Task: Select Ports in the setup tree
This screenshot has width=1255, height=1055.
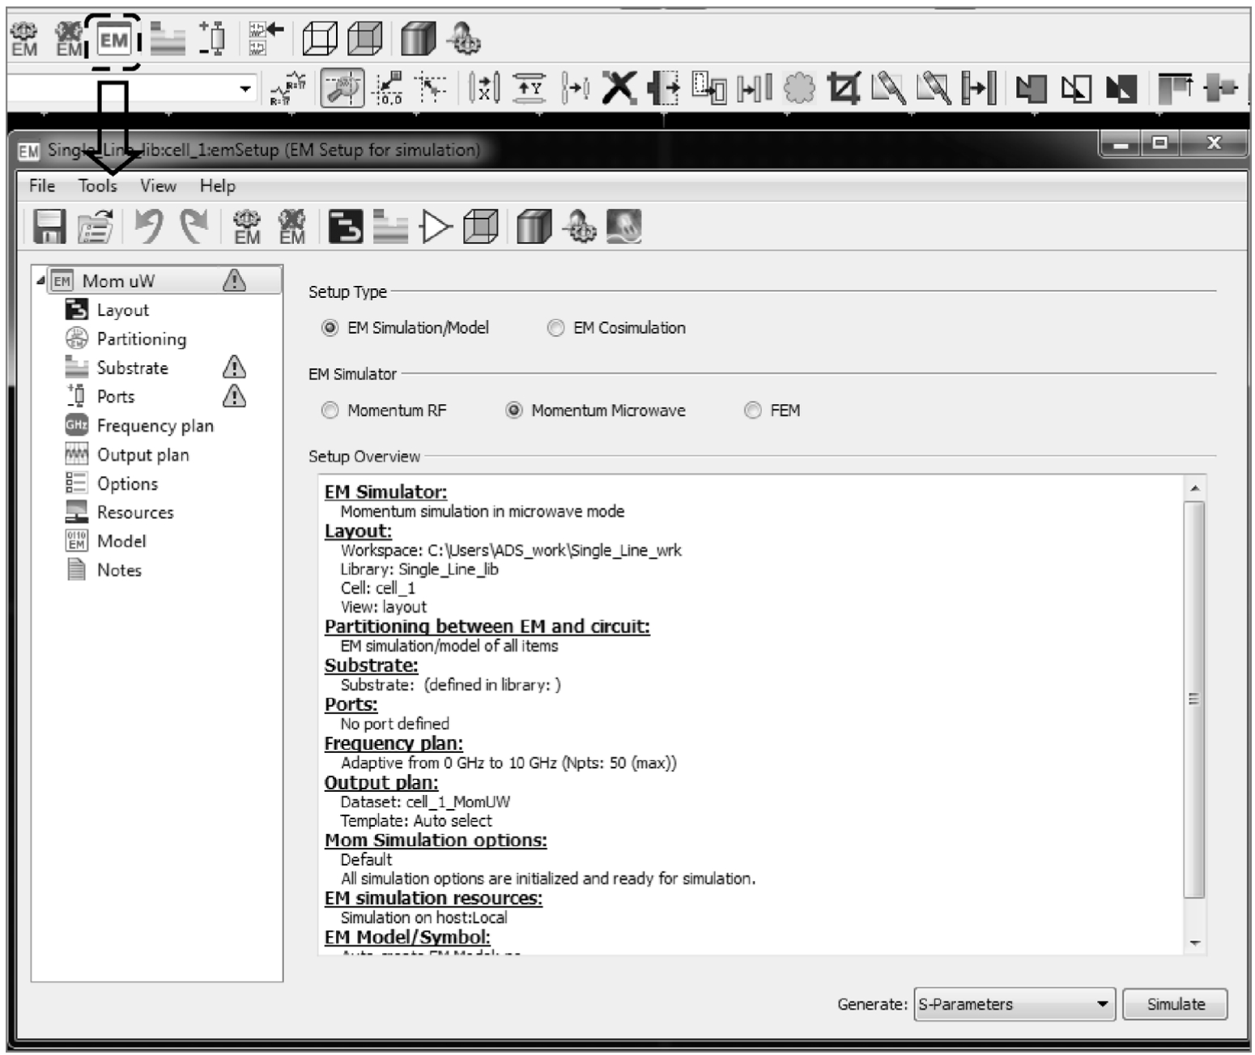Action: coord(116,397)
